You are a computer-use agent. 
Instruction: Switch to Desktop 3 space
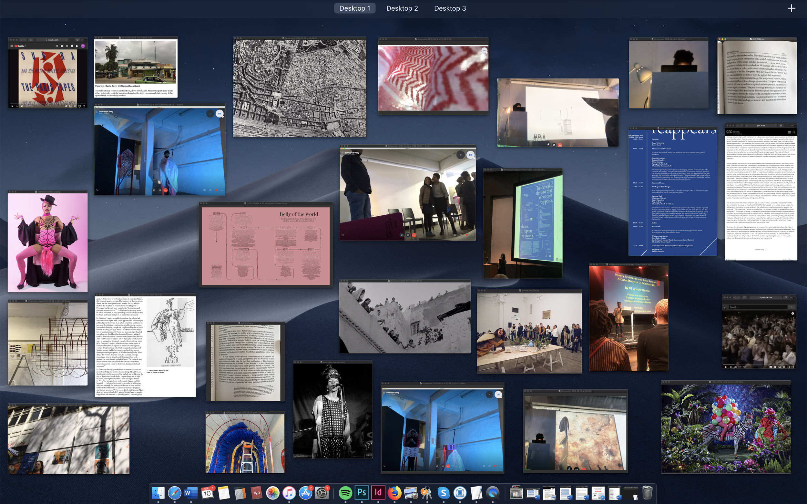(x=449, y=8)
